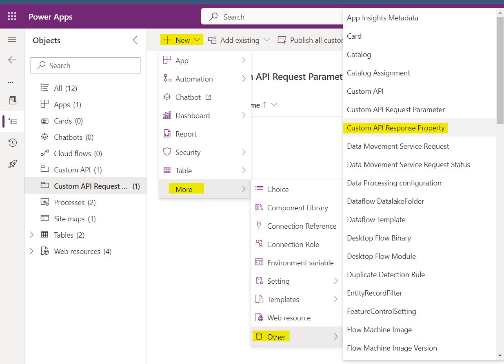The height and width of the screenshot is (364, 504).
Task: Open the Pages icon in the left rail
Action: [x=12, y=100]
